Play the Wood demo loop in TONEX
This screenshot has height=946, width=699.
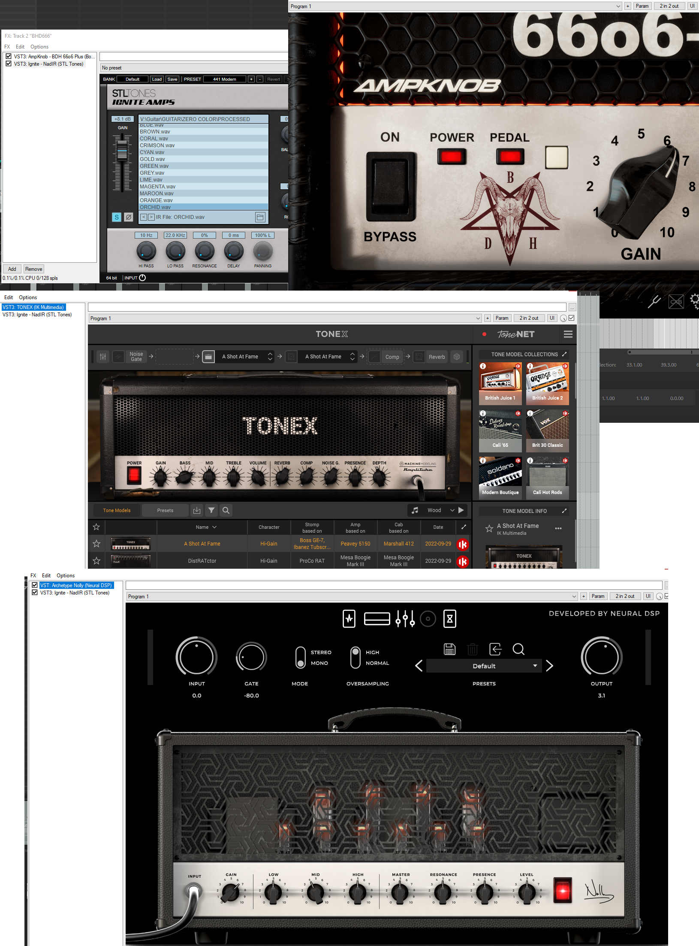click(461, 510)
